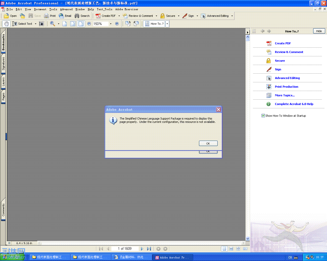
Task: Click the Windows Start button
Action: tap(12, 257)
